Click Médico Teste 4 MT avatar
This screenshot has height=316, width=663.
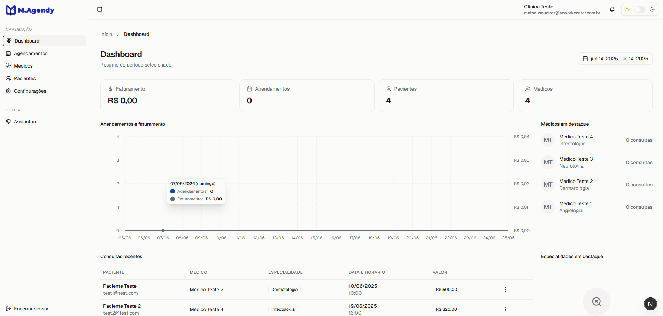[x=548, y=140]
